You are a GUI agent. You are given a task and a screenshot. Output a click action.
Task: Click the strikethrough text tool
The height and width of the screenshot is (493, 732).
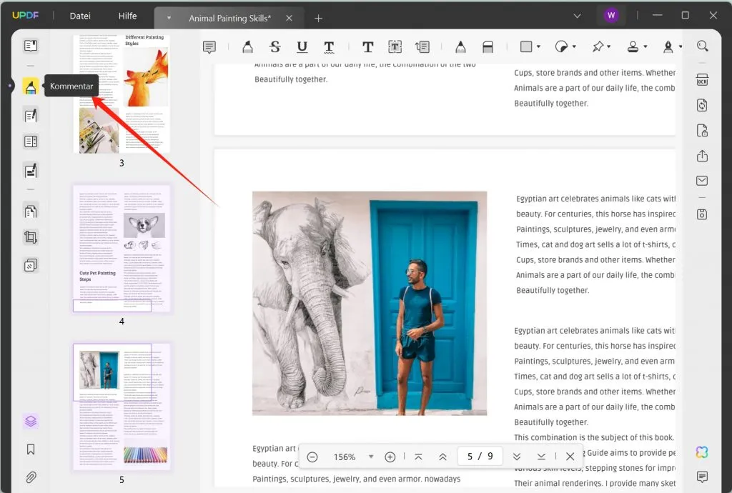coord(275,47)
